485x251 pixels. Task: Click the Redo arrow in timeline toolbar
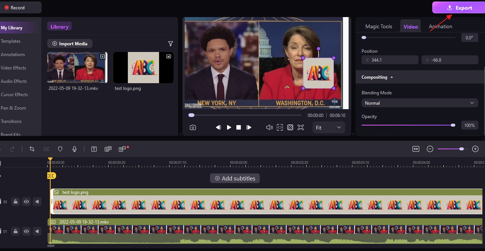pos(12,149)
